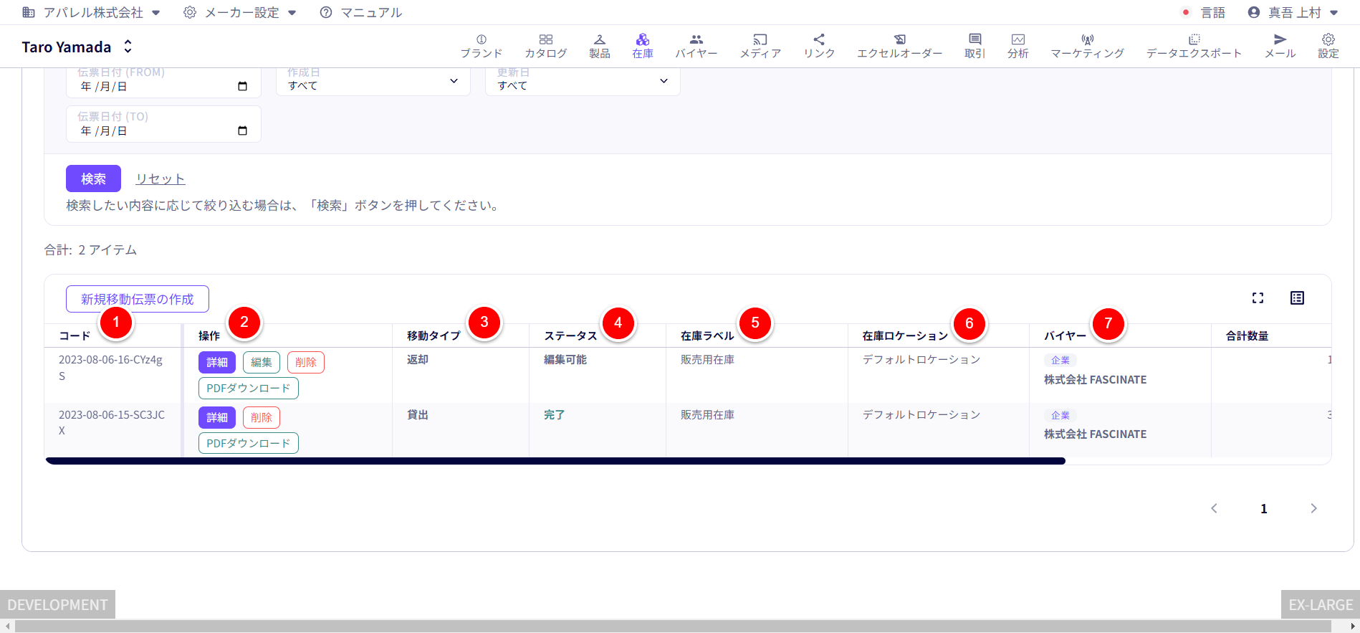Open the バイヤー buyers section

tap(696, 46)
